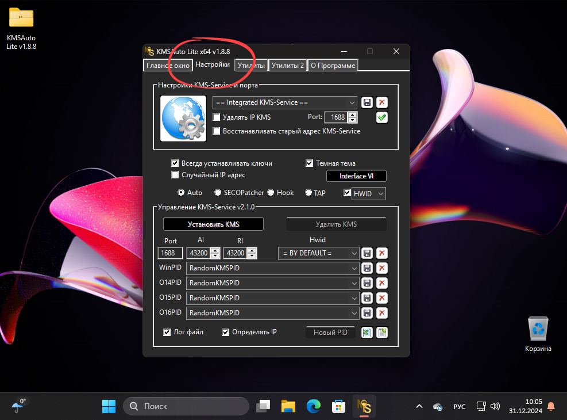This screenshot has height=420, width=567.
Task: Click the notepad log icon beside Новый PID
Action: (381, 333)
